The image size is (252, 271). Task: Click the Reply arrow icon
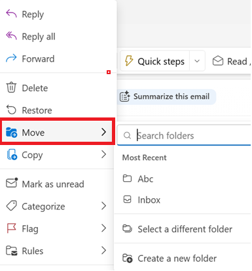click(11, 14)
